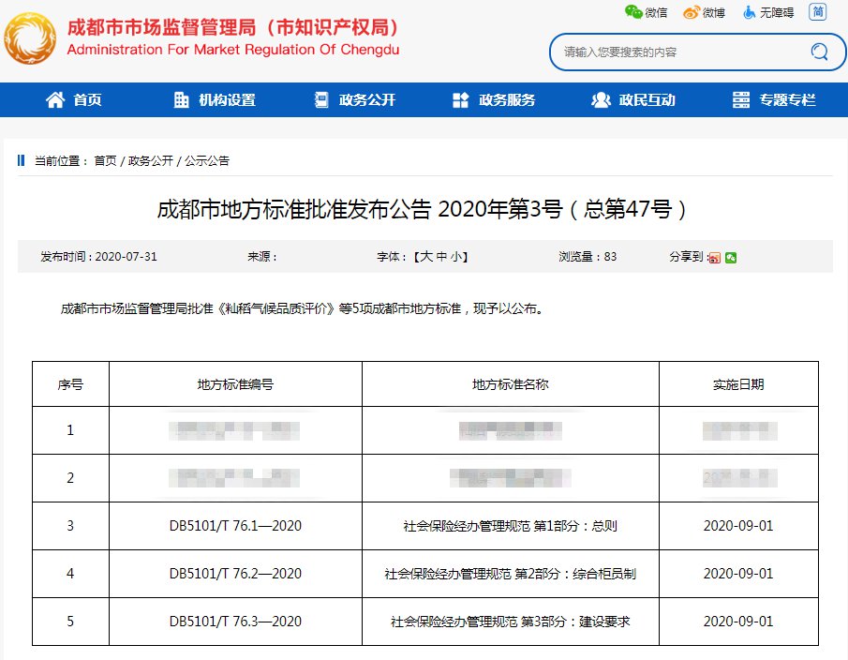848x660 pixels.
Task: Toggle the 简 simplified Chinese button
Action: 818,12
